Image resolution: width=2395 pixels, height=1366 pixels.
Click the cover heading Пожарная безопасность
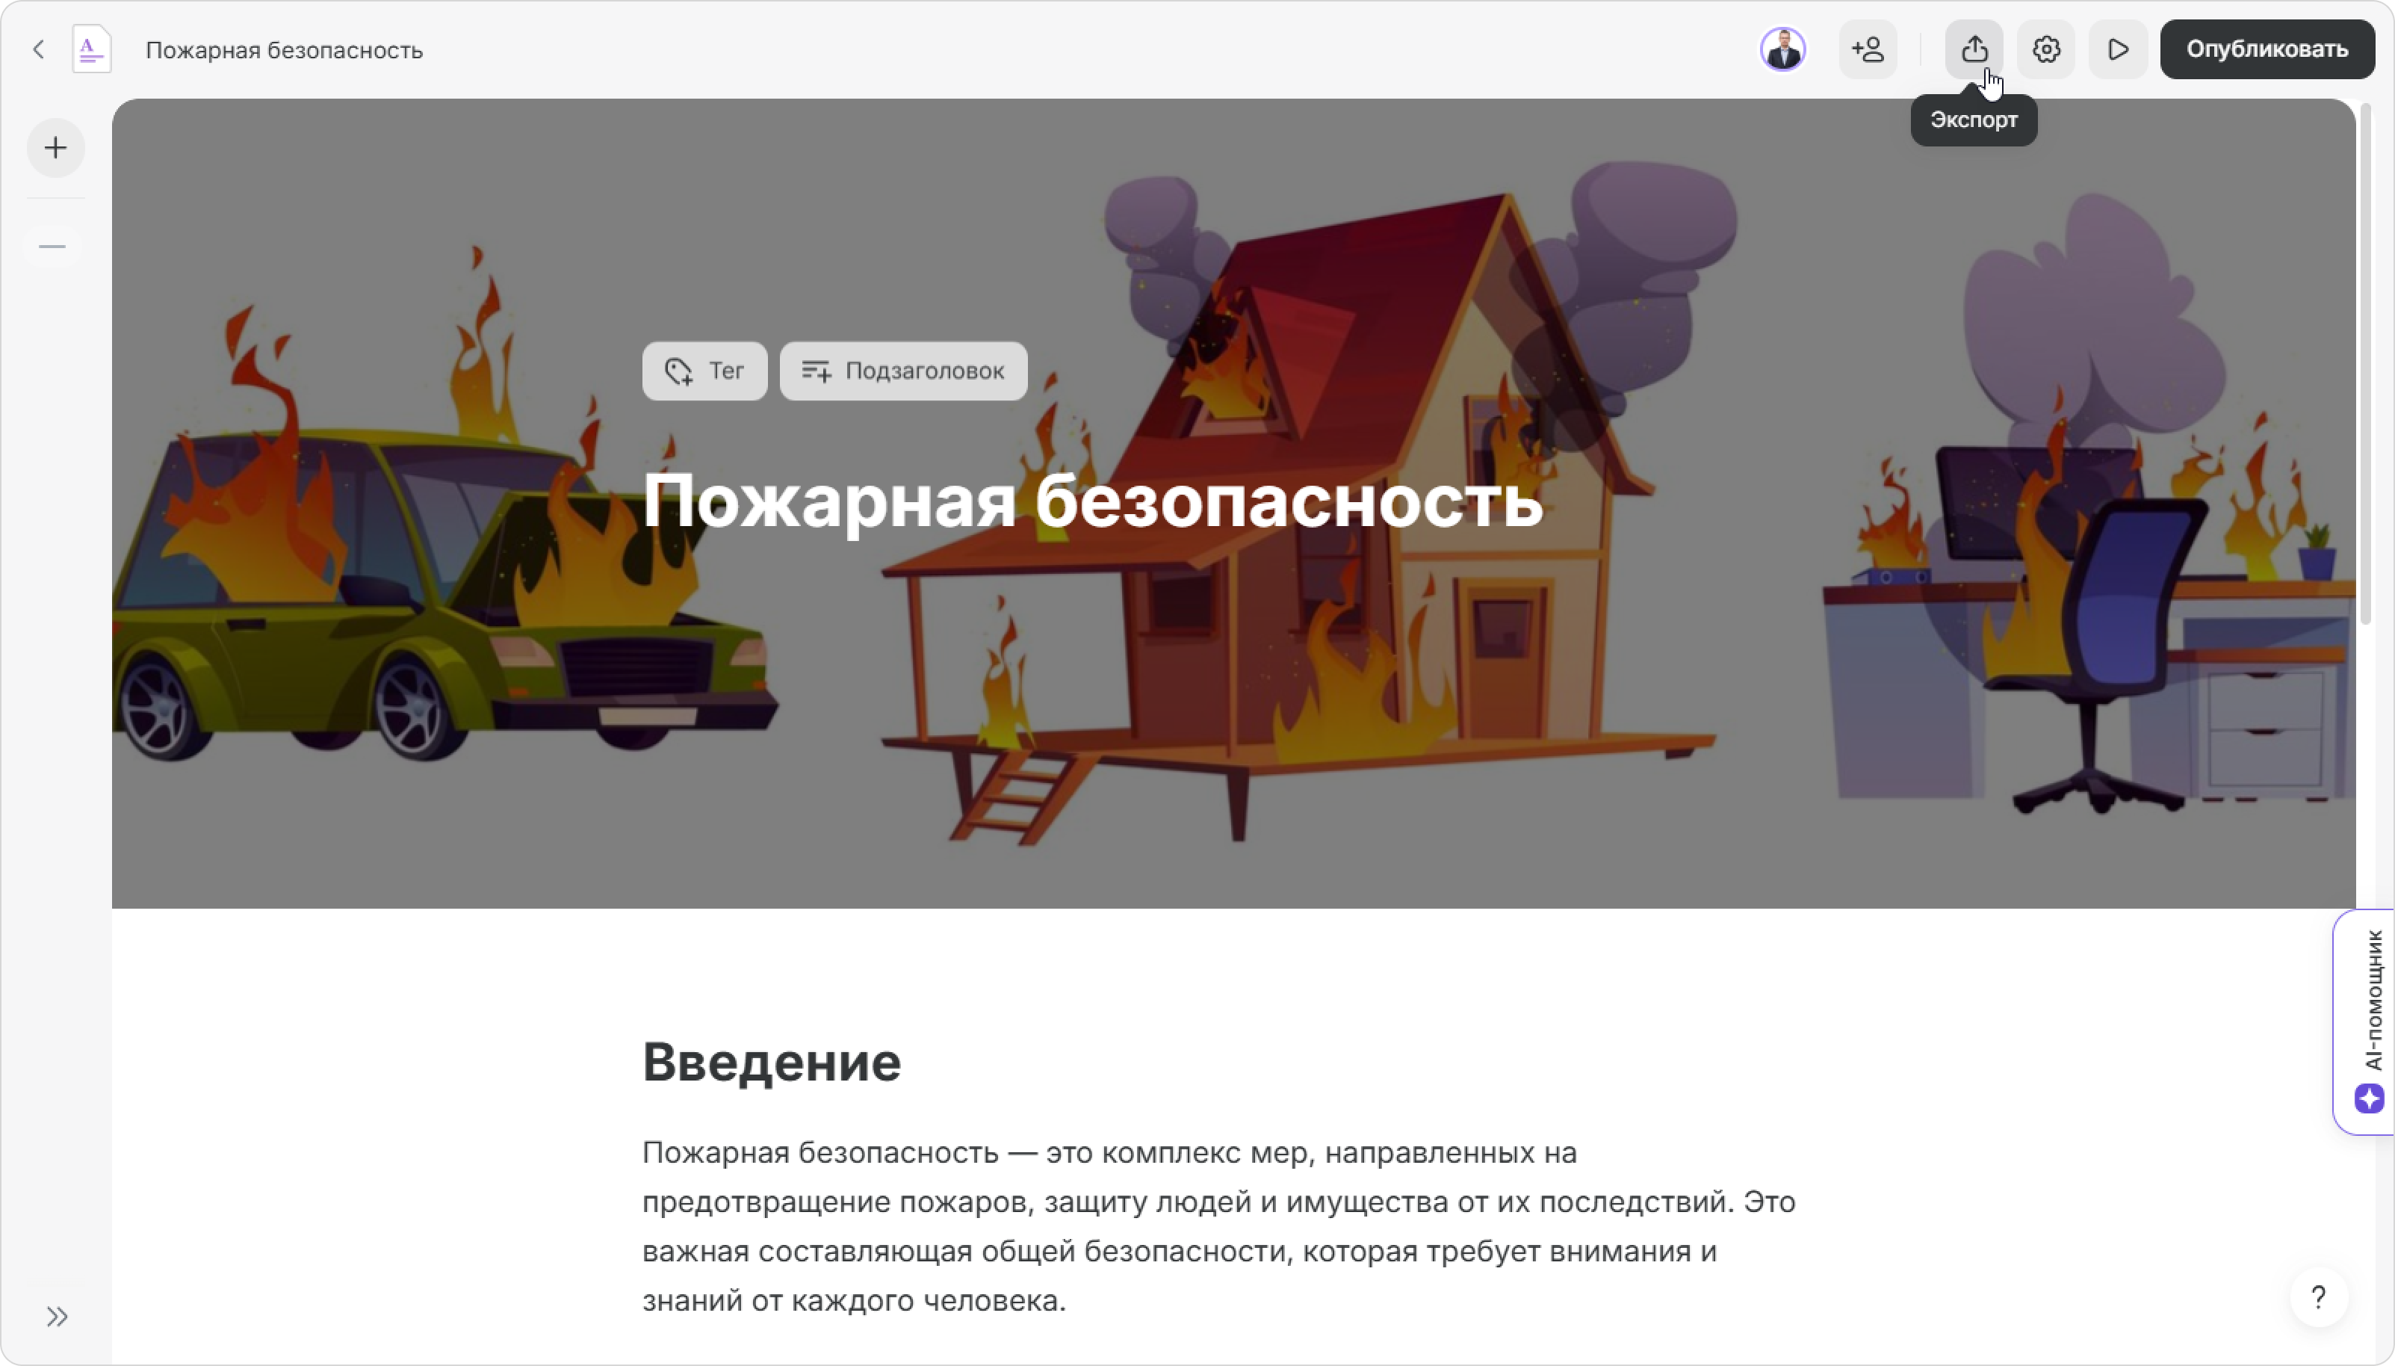(x=1092, y=502)
